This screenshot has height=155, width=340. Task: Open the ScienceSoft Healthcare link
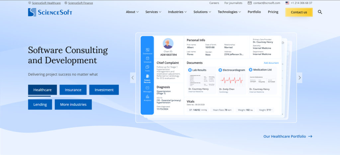[x=46, y=3]
